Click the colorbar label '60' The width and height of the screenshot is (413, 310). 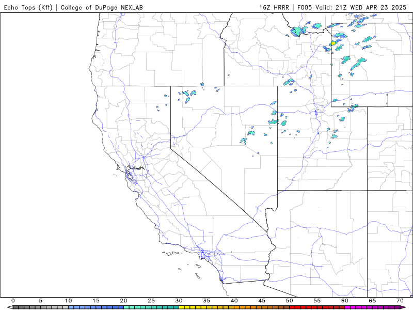345,301
